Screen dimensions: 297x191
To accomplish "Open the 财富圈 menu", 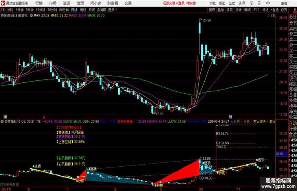I will click(113, 3).
